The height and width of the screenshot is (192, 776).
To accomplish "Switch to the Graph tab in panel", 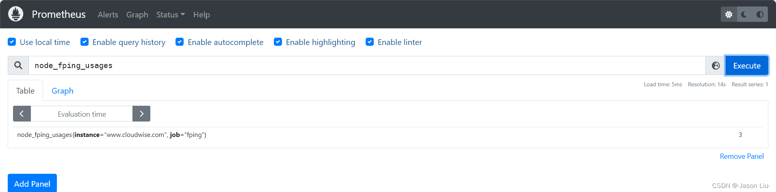I will [x=63, y=91].
